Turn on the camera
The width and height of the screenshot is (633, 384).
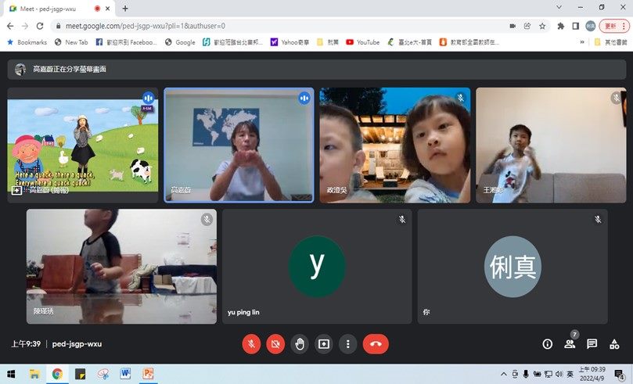275,343
